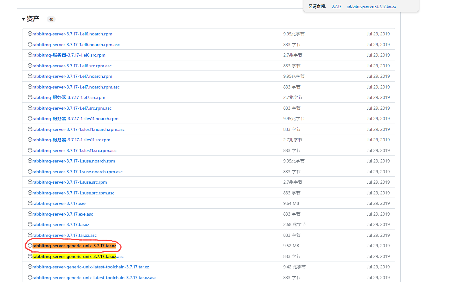Click package icon next to rabbitmq-server-3.7.17.tar.xz
Screen dimensions: 454x282
(30, 224)
